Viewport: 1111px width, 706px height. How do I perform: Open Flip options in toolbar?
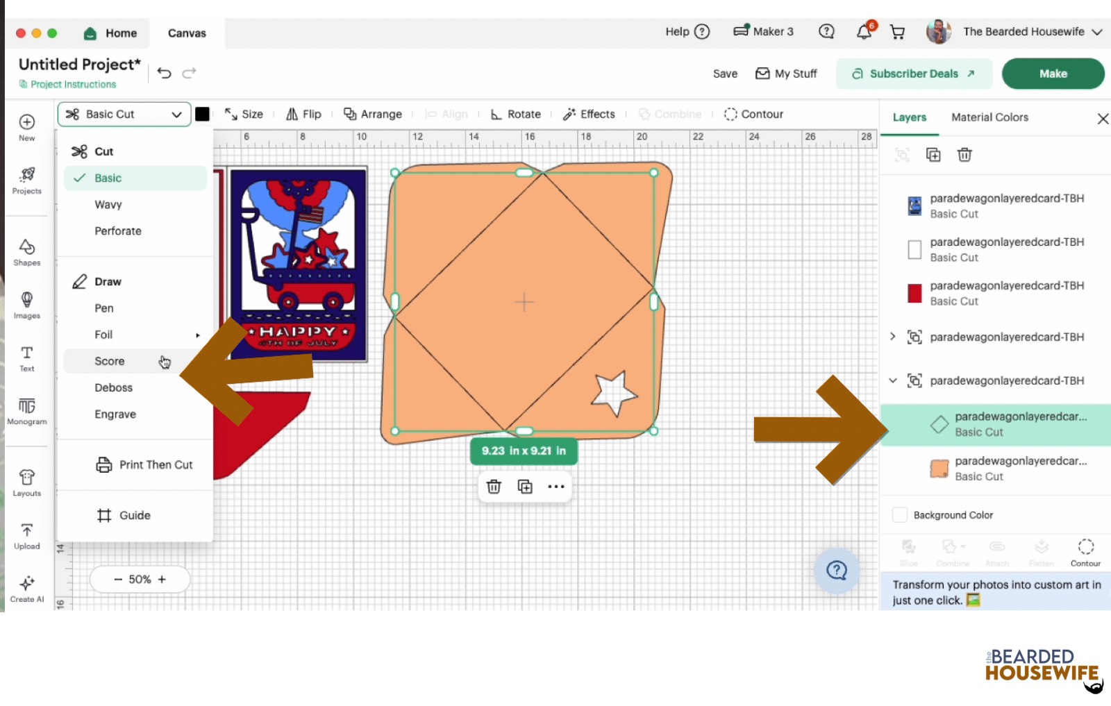[x=303, y=114]
